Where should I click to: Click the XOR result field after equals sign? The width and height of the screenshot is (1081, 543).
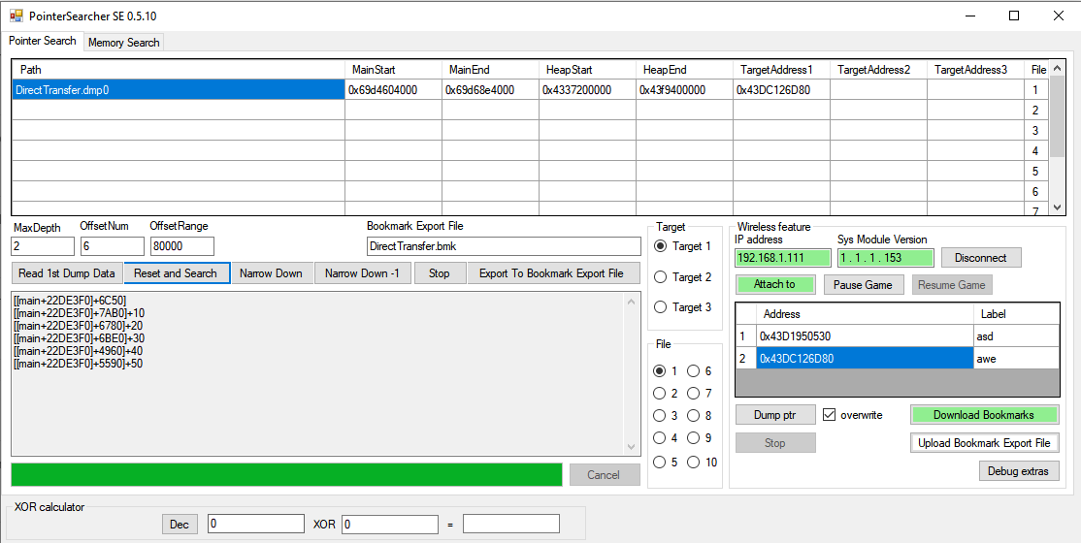510,525
